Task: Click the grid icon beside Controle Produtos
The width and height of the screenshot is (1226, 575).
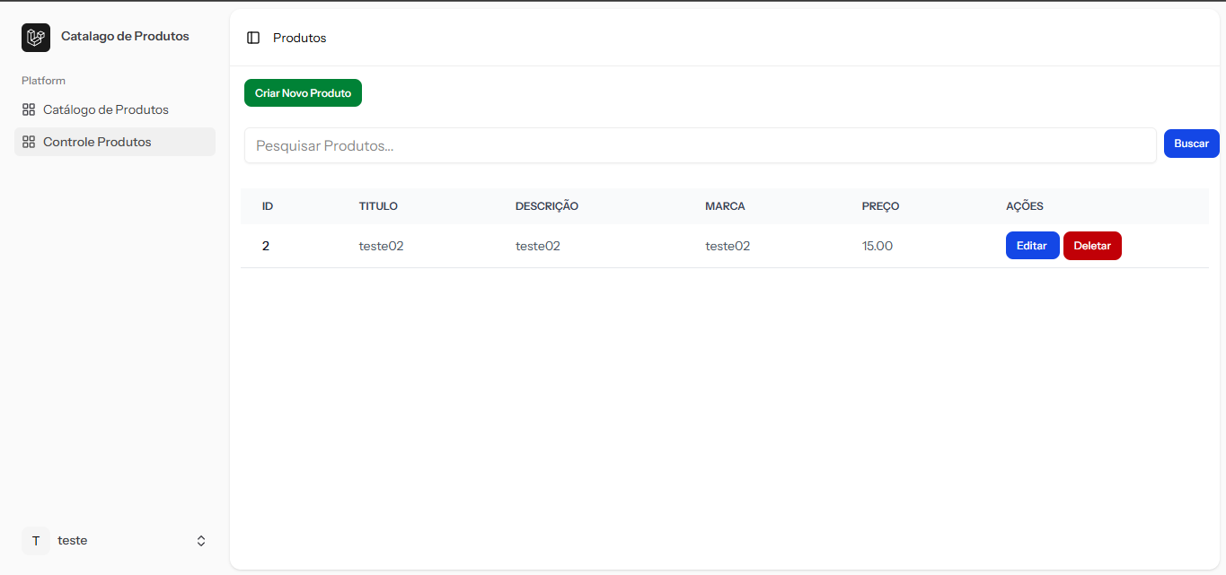Action: pos(29,142)
